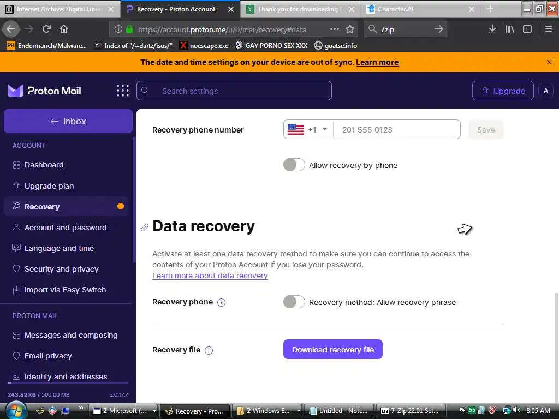Image resolution: width=559 pixels, height=419 pixels.
Task: Open Email privacy settings
Action: point(66,356)
